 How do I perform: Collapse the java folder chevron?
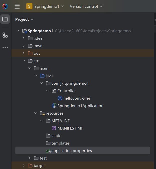click(36, 76)
